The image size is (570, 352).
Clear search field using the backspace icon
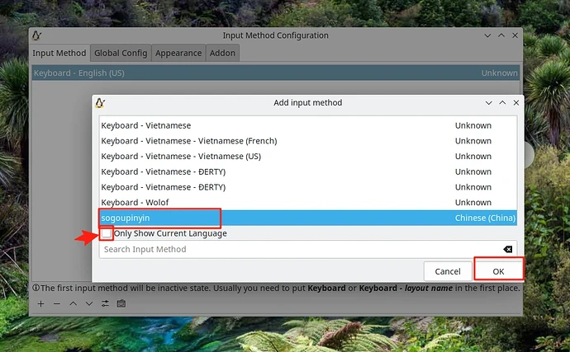pyautogui.click(x=507, y=249)
